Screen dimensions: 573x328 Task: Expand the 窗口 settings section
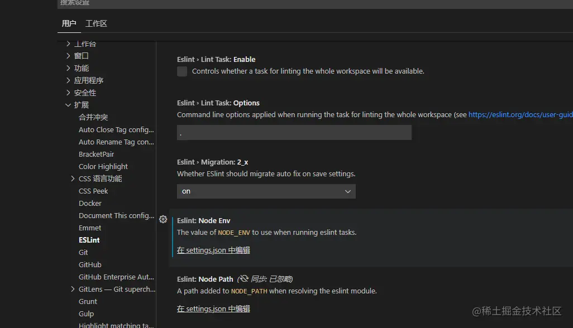coord(80,56)
